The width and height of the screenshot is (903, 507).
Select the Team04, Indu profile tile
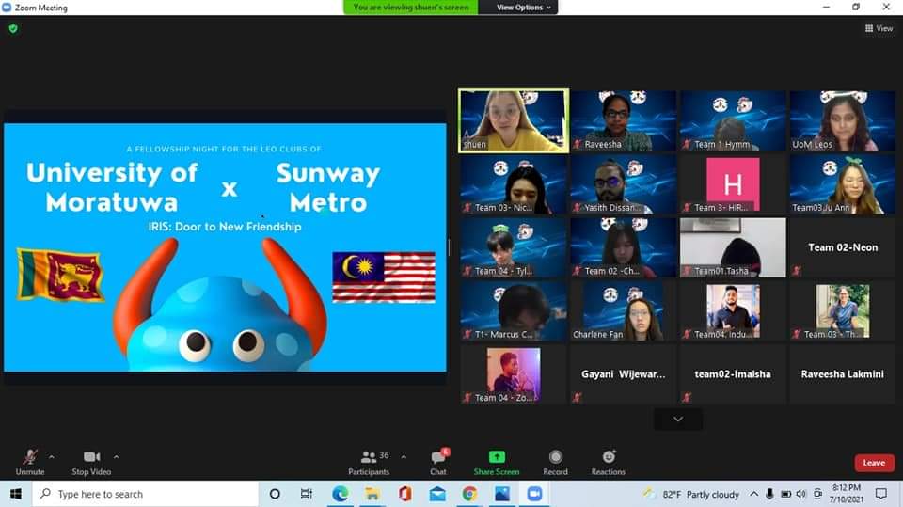click(x=733, y=310)
